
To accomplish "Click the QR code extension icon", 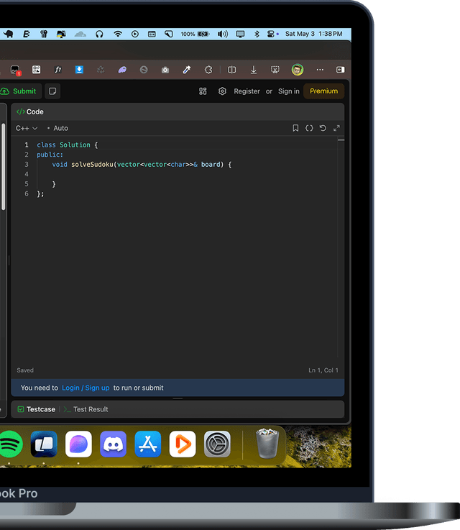I will coord(36,70).
